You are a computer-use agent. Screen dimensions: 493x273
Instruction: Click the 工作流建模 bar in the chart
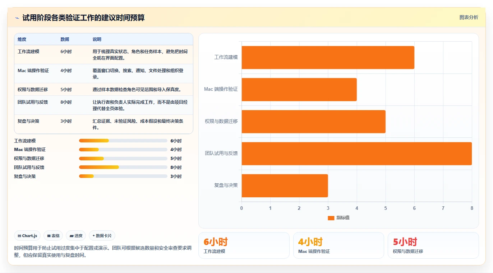tap(328, 57)
